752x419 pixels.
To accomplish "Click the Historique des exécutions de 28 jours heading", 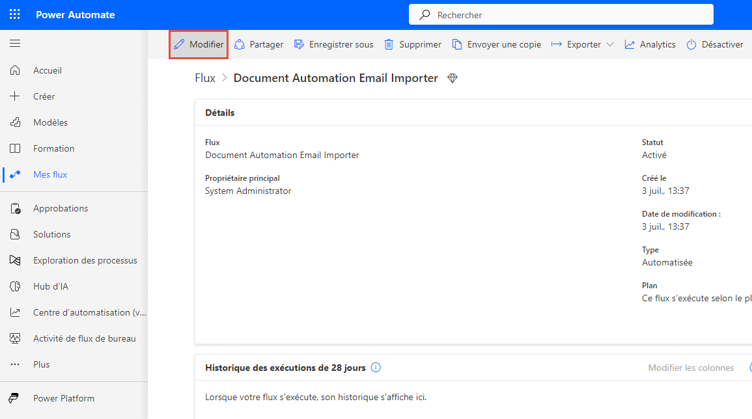I will click(x=285, y=368).
